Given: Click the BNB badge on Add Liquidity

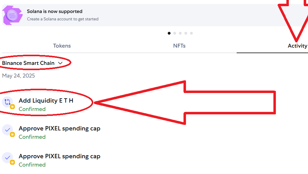Looking at the screenshot, I should (12, 107).
